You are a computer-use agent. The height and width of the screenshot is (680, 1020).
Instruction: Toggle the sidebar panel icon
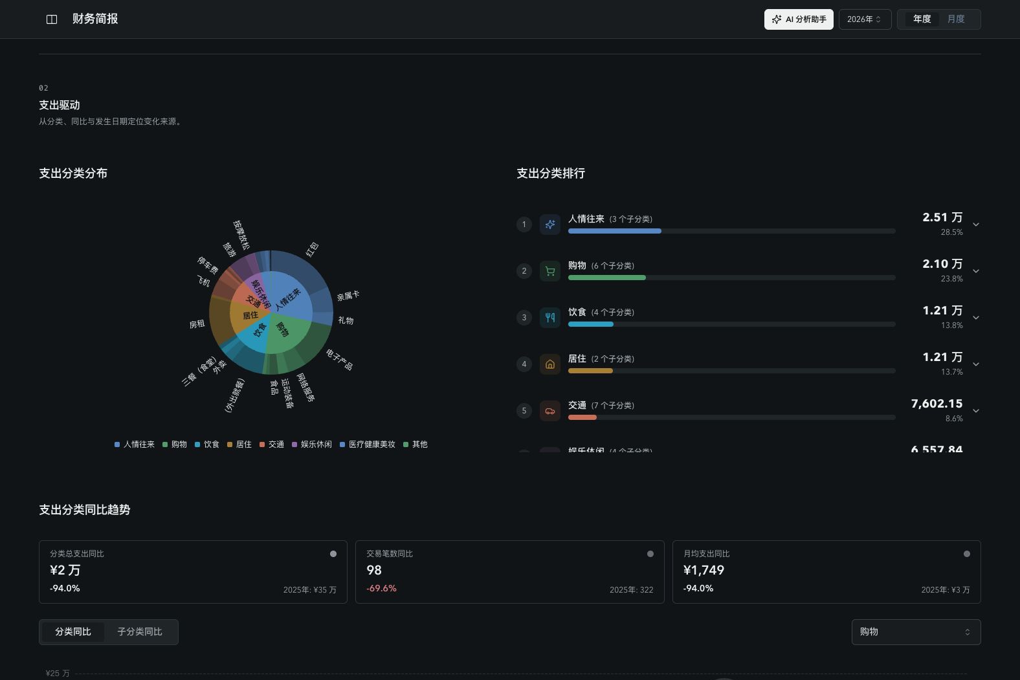52,19
